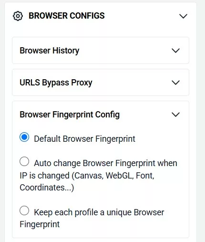This screenshot has width=205, height=242.
Task: Click the Browser Fingerprint Config title label
Action: coord(70,115)
